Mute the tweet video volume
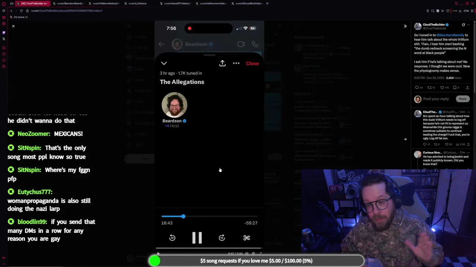 pyautogui.click(x=247, y=254)
